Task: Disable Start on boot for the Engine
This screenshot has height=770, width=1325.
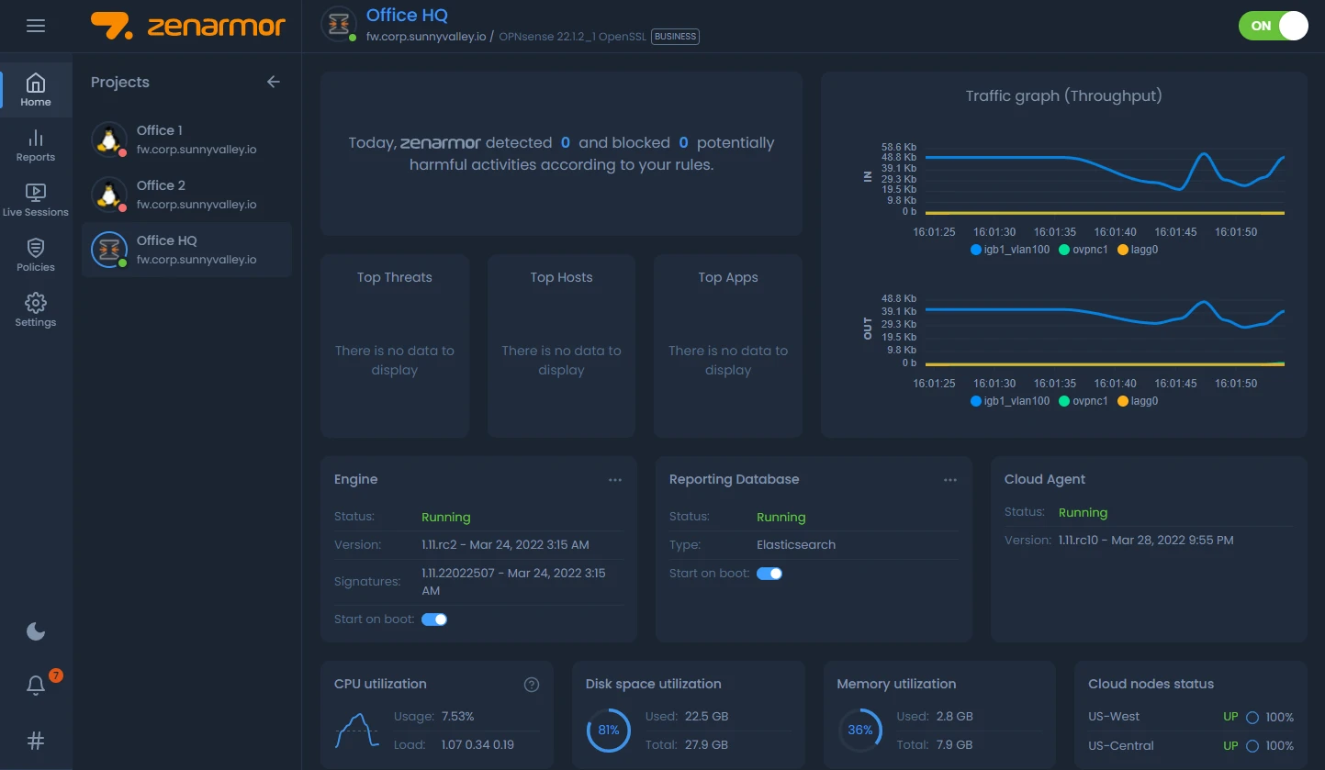Action: pyautogui.click(x=433, y=619)
